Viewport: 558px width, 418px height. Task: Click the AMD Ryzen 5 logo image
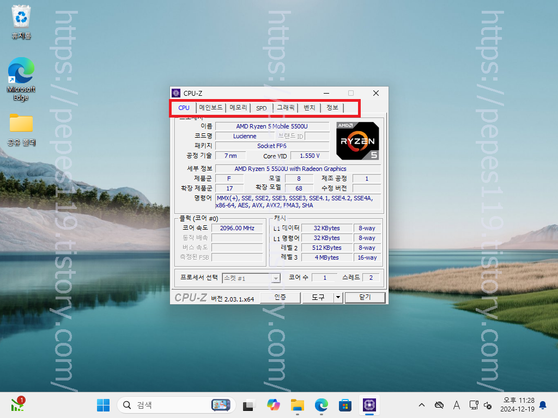pyautogui.click(x=357, y=141)
